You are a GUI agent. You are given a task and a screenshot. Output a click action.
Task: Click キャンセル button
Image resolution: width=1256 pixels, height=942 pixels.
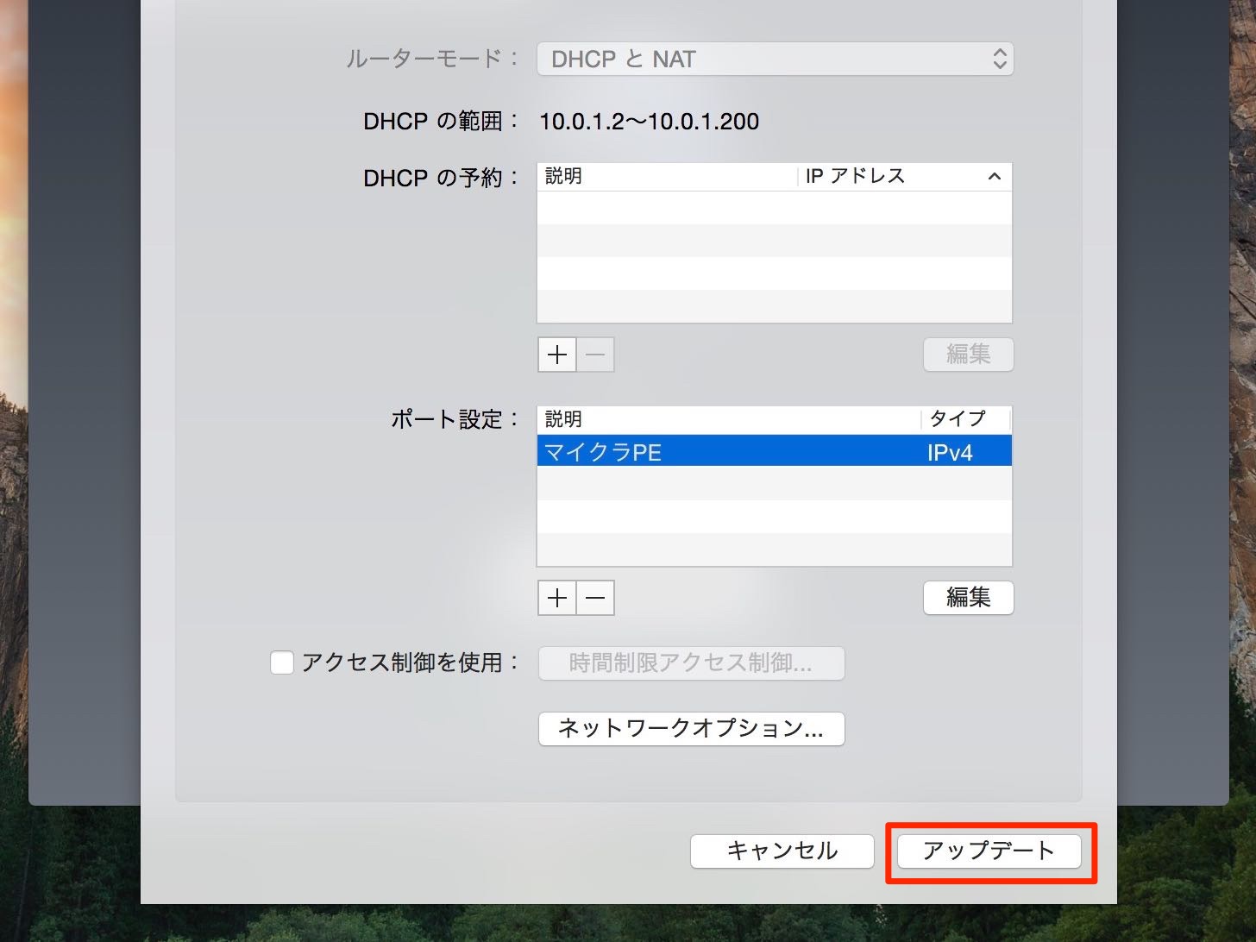782,851
